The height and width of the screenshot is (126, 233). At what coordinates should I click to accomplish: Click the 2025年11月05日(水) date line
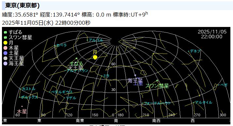(28, 23)
